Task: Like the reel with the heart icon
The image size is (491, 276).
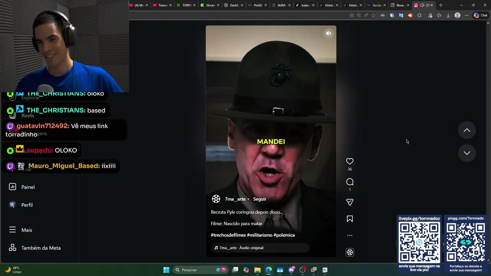Action: [349, 161]
